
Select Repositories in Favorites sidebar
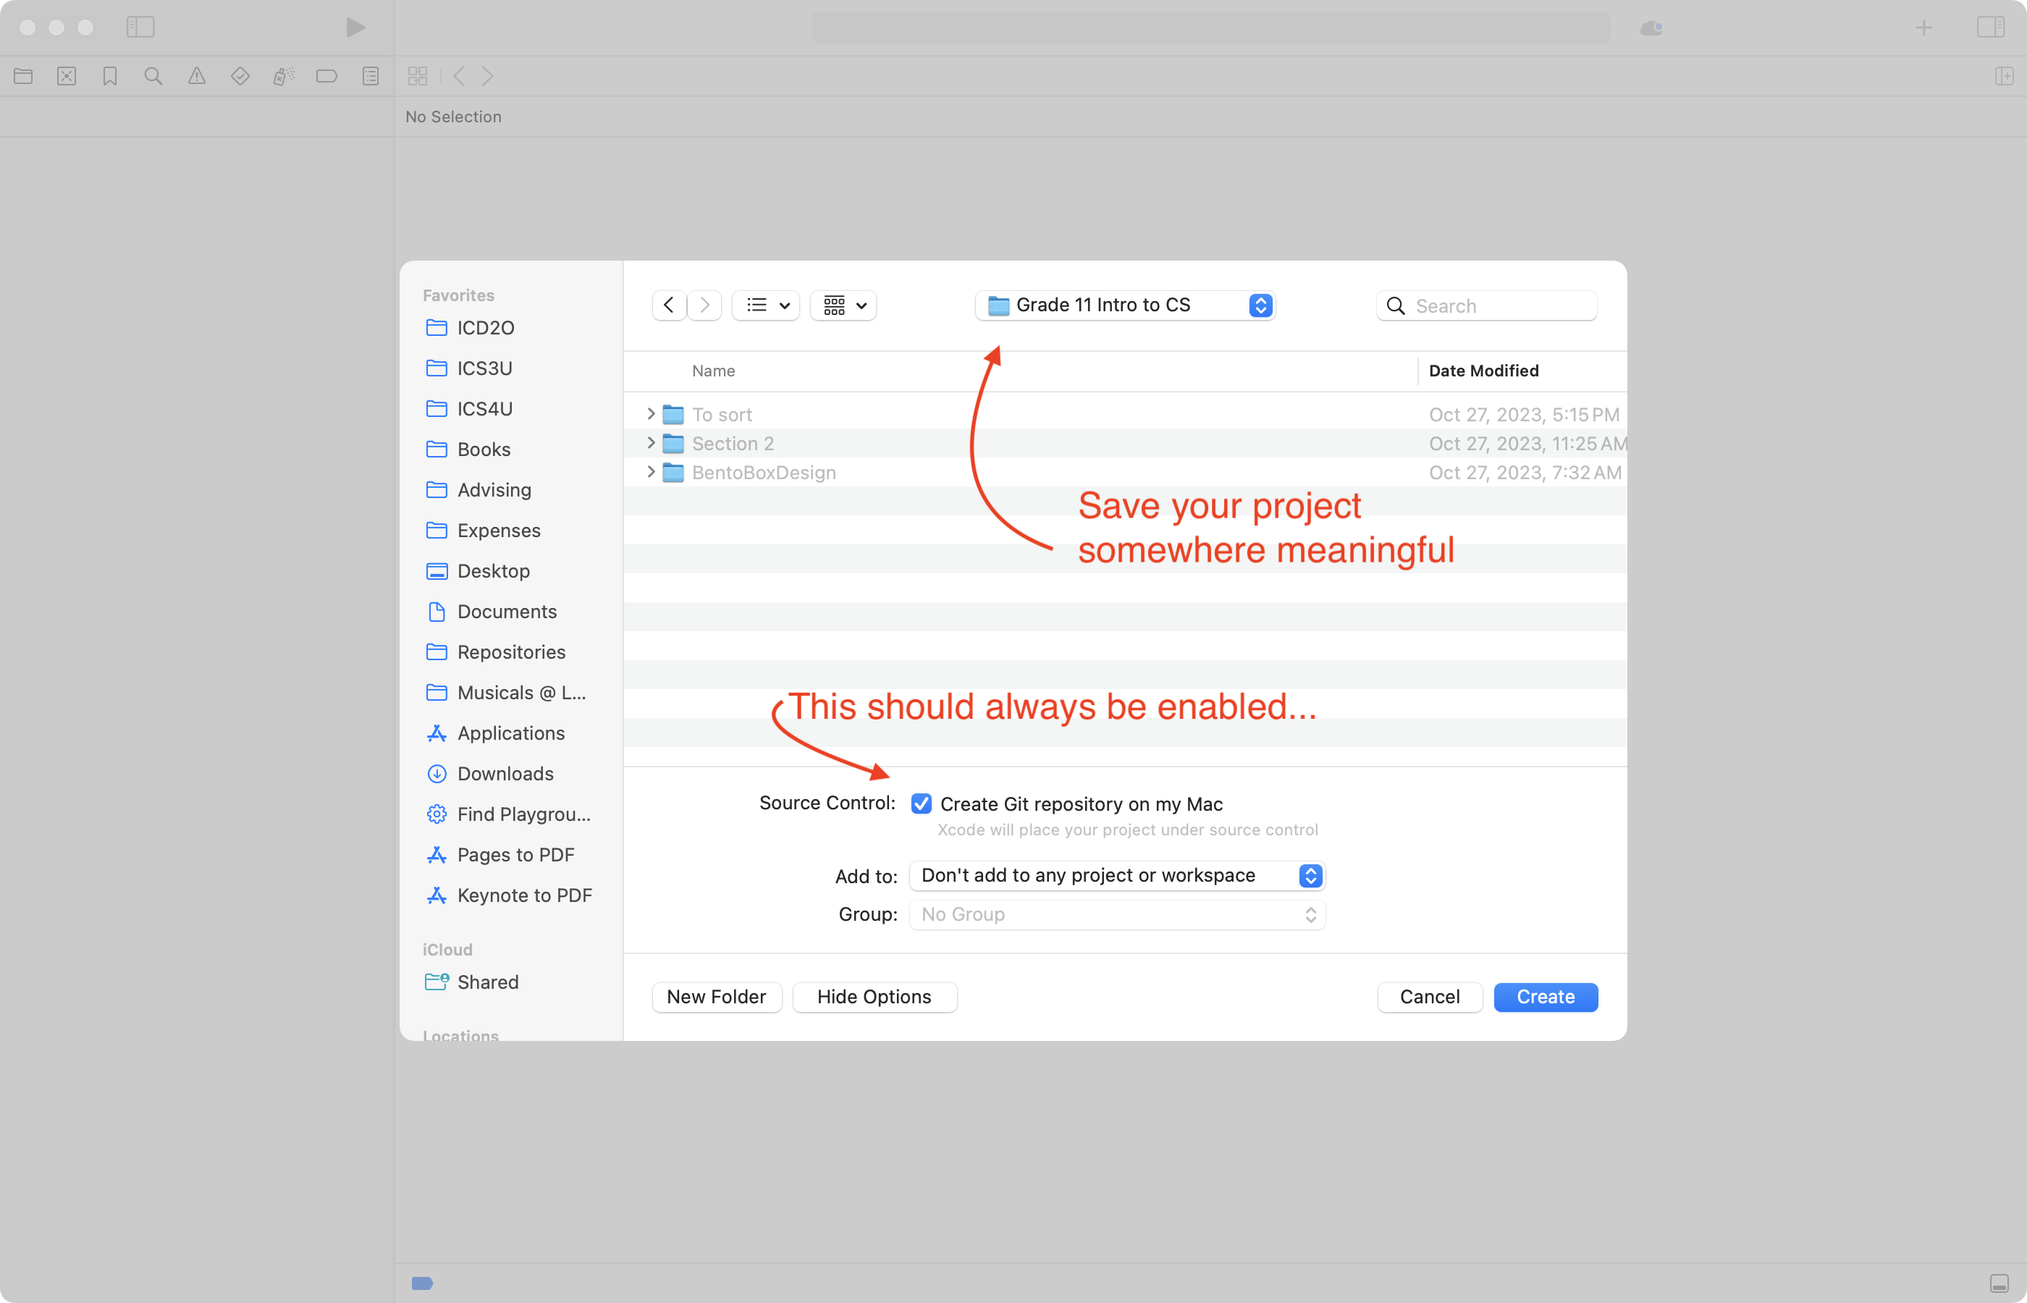pos(511,651)
